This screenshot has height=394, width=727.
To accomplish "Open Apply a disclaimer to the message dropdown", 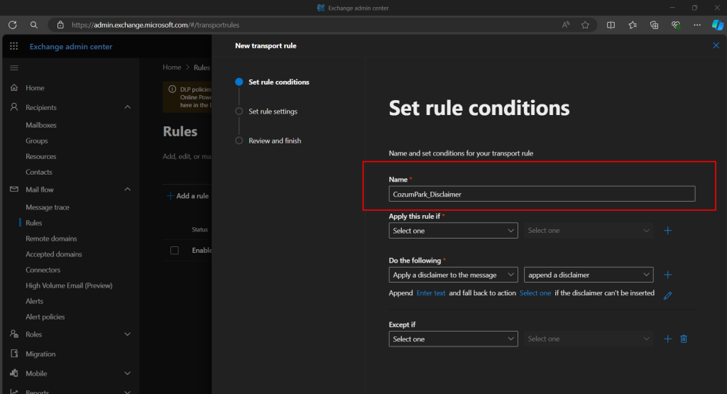I will pyautogui.click(x=453, y=275).
